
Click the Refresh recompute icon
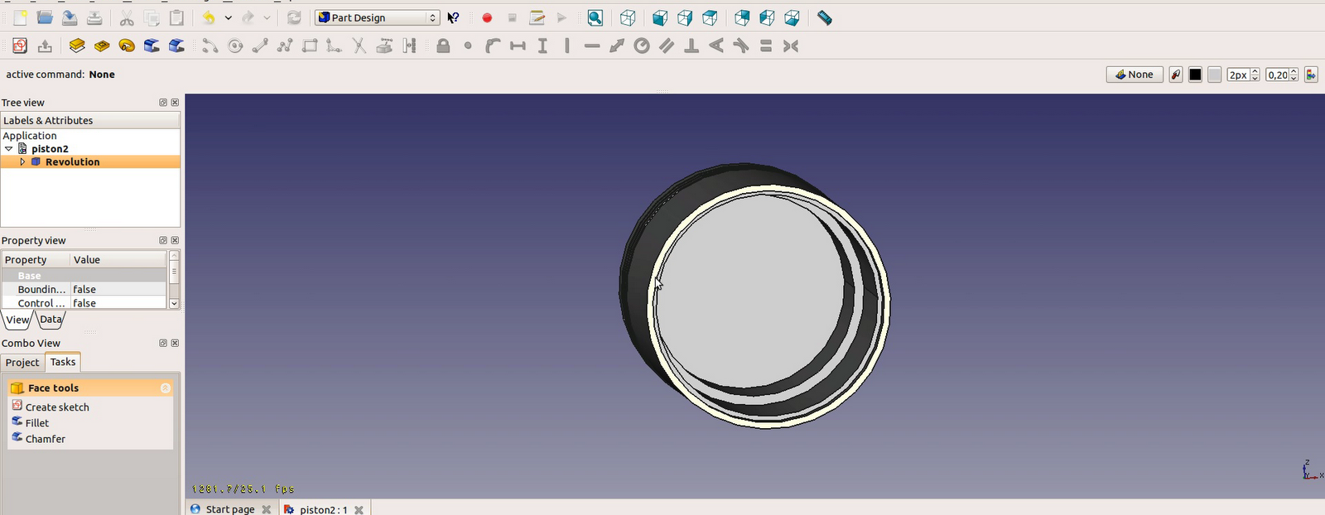click(x=294, y=17)
